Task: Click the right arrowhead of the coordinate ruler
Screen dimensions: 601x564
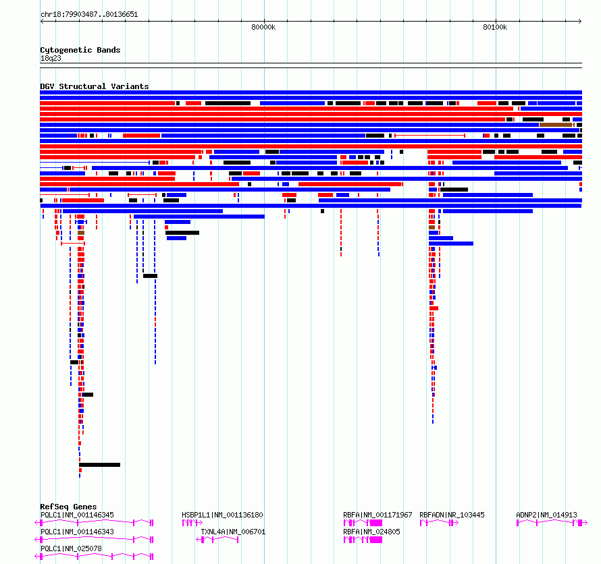Action: pos(580,22)
